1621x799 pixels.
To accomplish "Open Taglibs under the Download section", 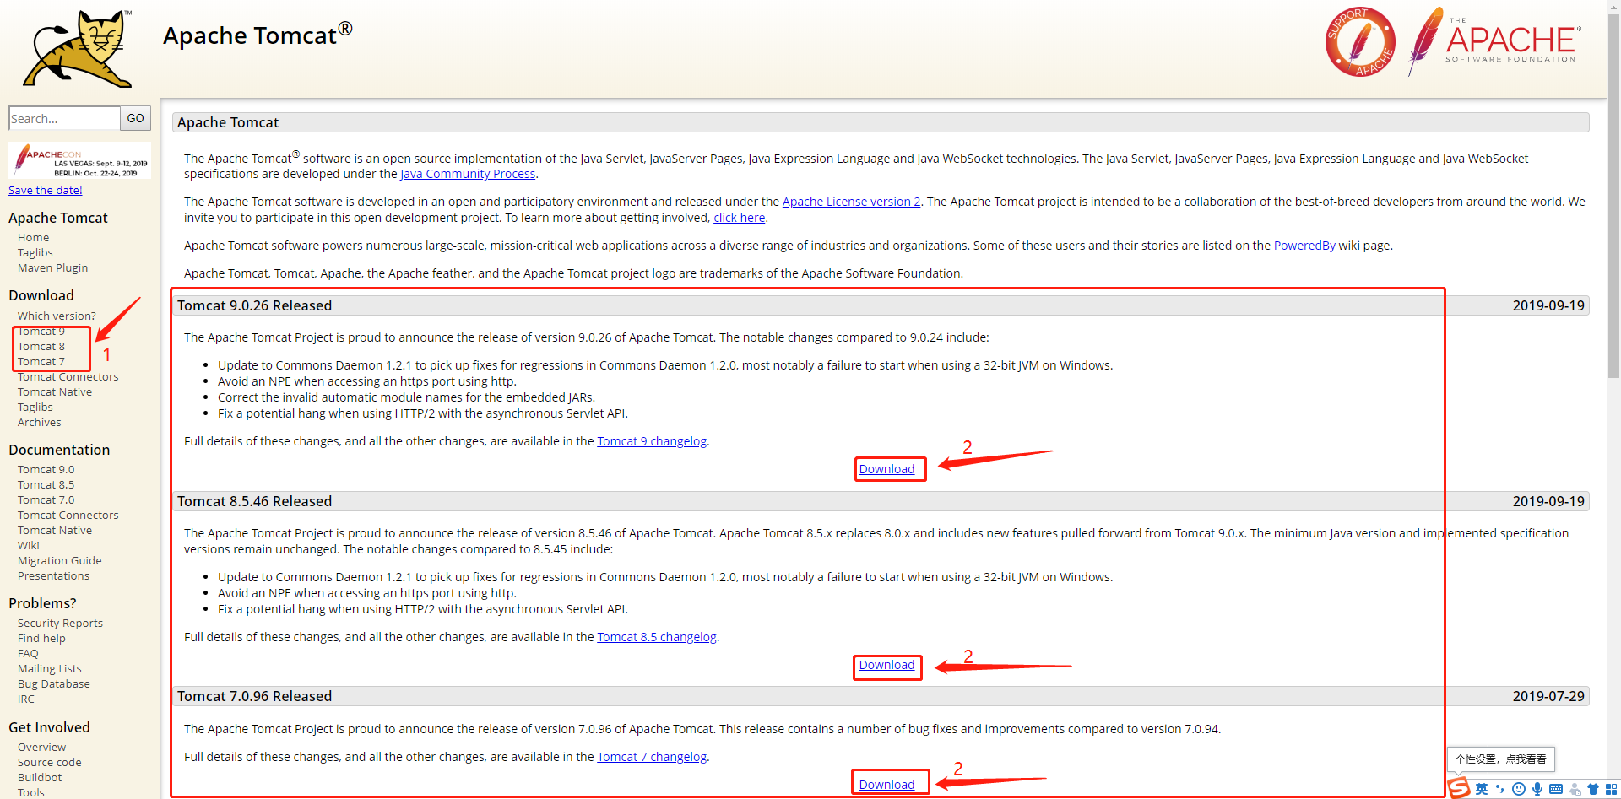I will click(x=35, y=408).
